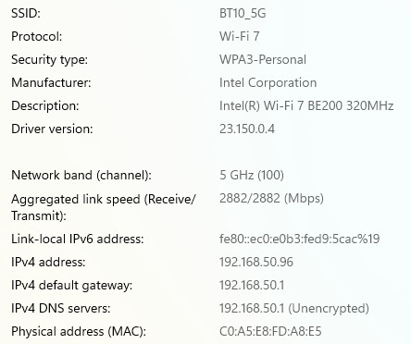Click the SSID value BT10_5G
The image size is (411, 344).
pos(243,14)
